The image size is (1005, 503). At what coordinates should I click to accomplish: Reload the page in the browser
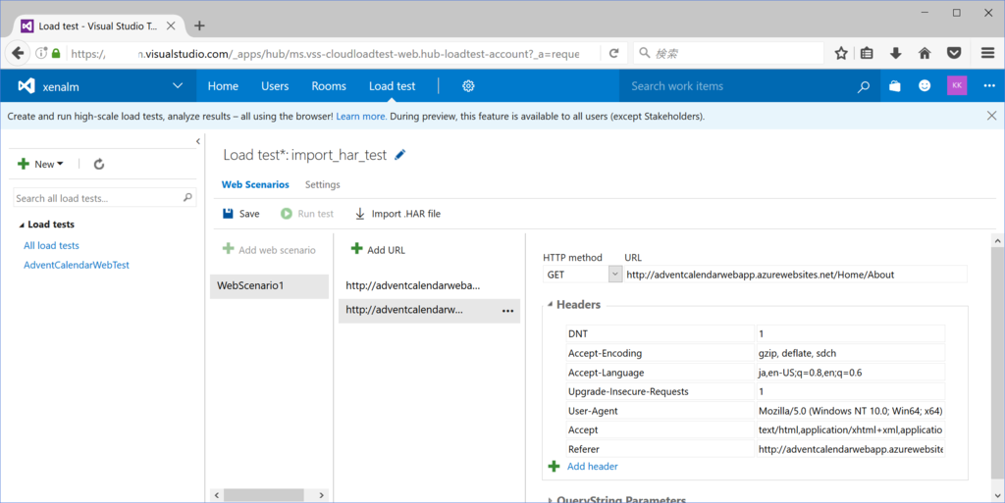pos(613,53)
